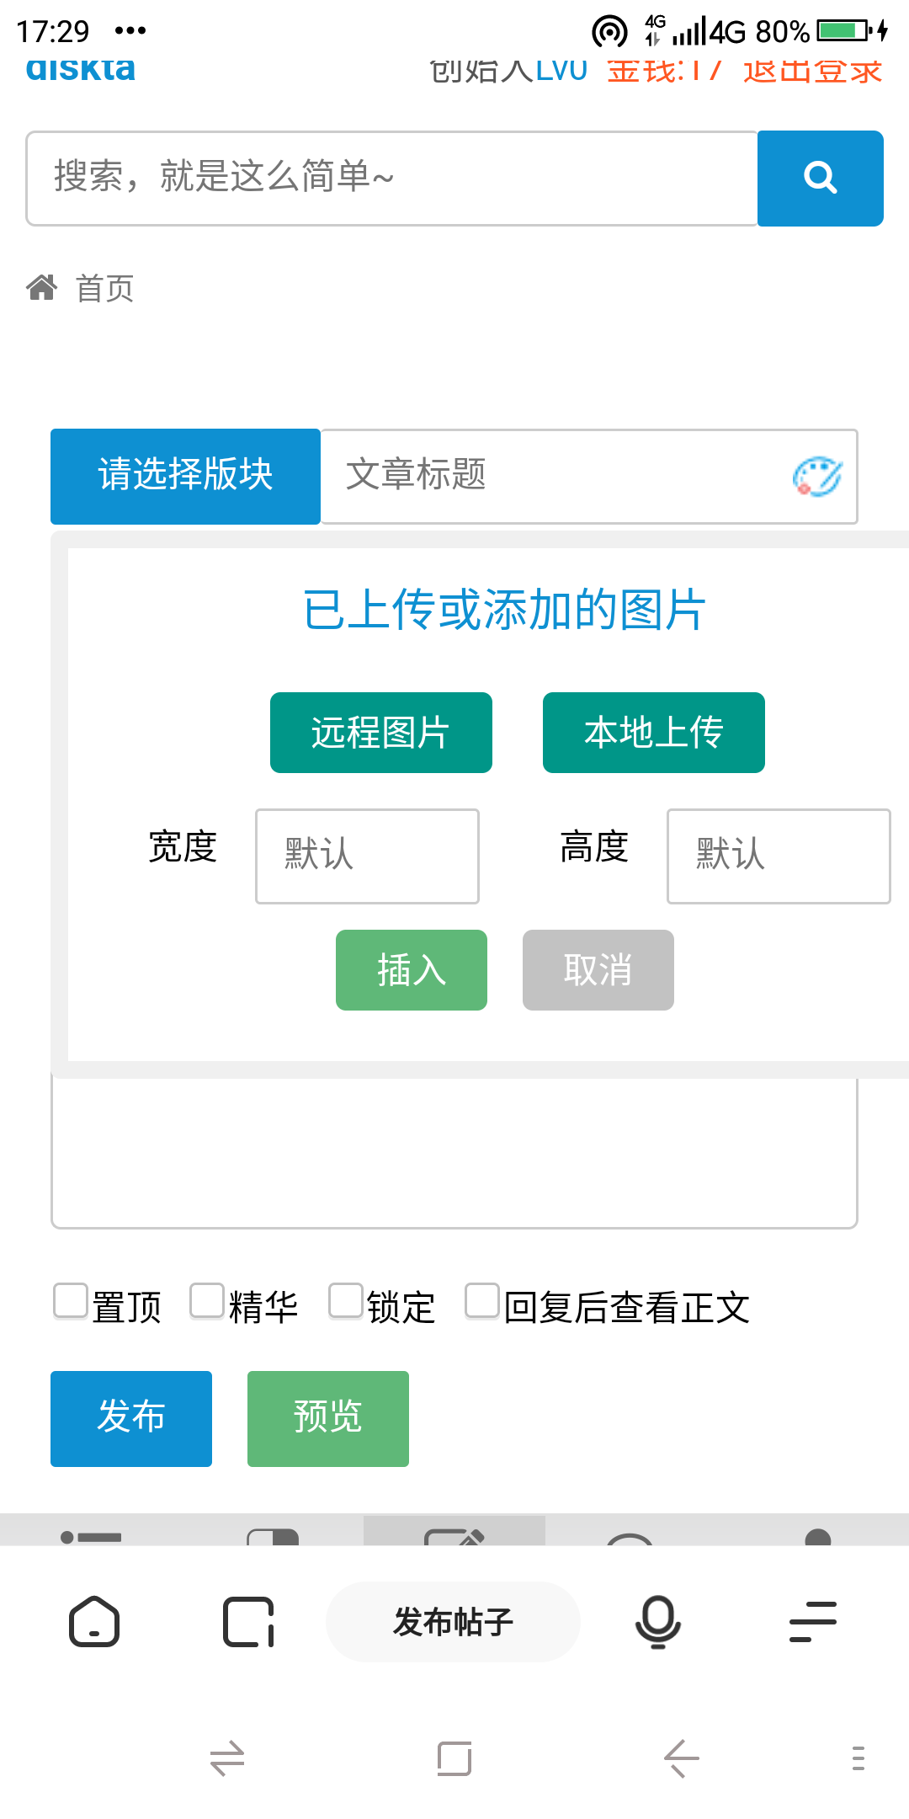Focus the 宽度 default input field
The height and width of the screenshot is (1819, 909).
(368, 856)
